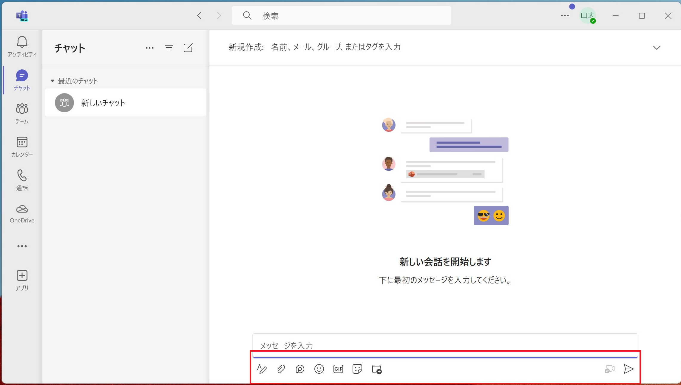Open the sticker picker icon
Screen dimensions: 681x385
(357, 369)
